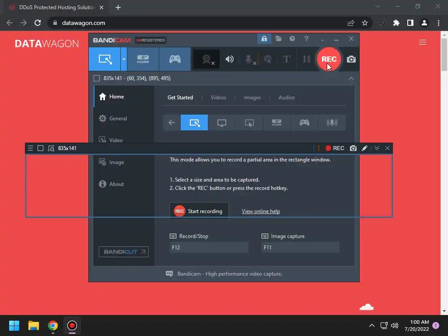Open the View online help link

point(261,211)
